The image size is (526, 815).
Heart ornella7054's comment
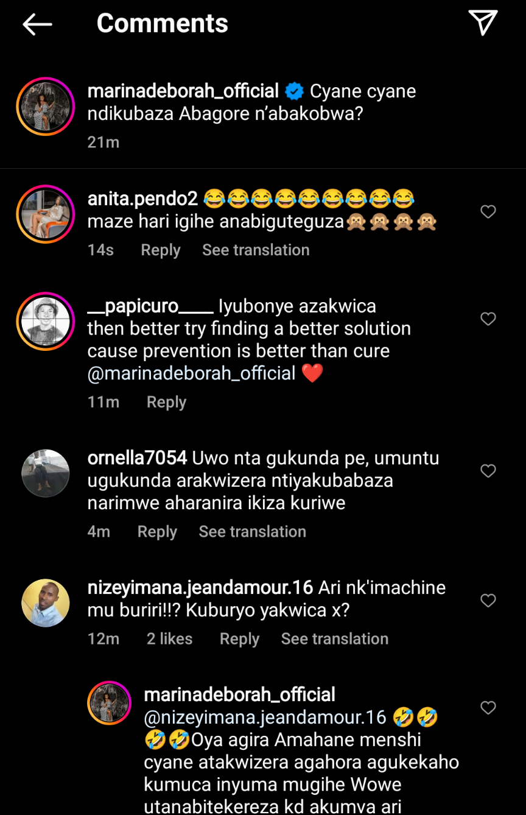[x=488, y=471]
